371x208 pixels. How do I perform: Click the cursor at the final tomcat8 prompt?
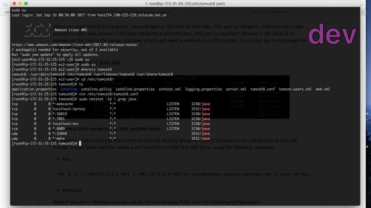click(80, 143)
